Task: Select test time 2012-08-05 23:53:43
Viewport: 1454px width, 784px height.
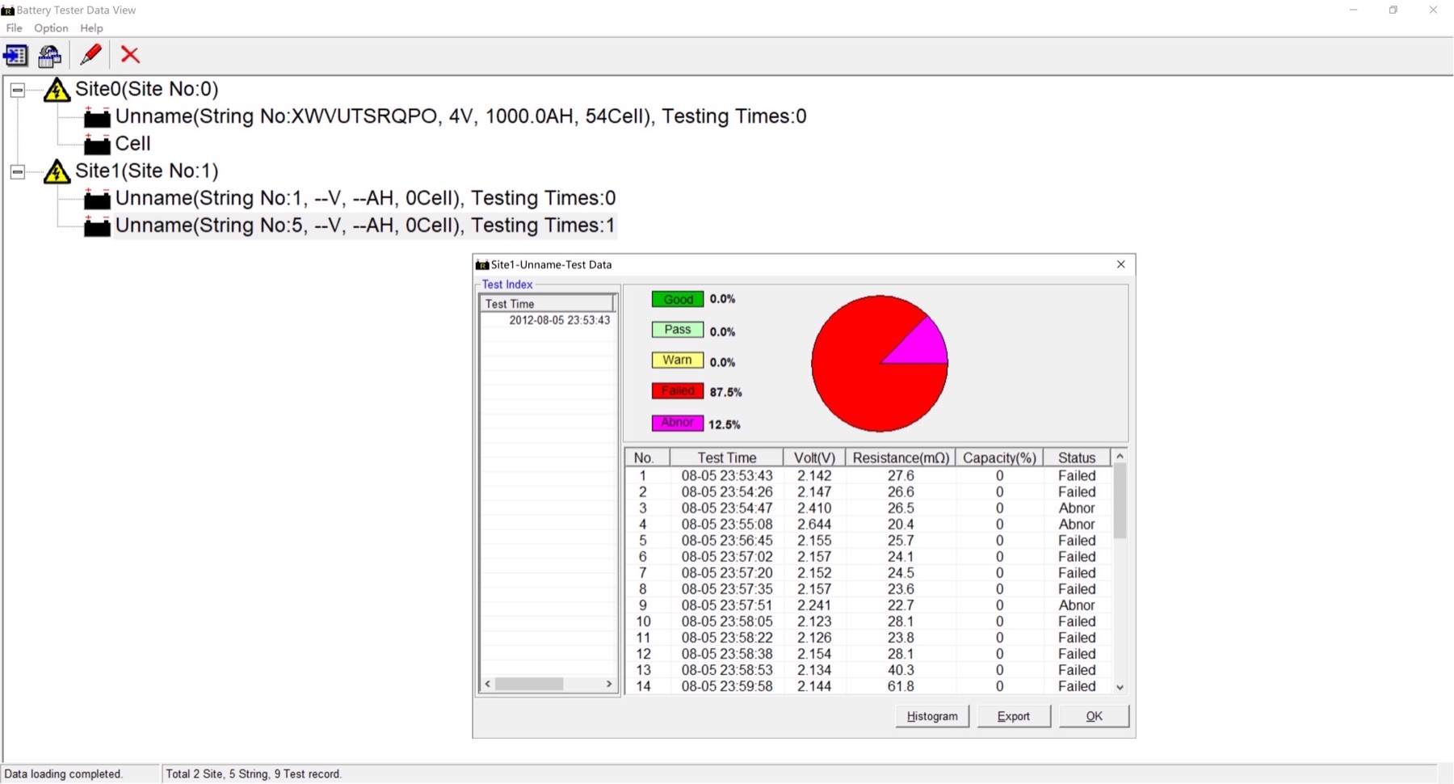Action: click(x=558, y=320)
